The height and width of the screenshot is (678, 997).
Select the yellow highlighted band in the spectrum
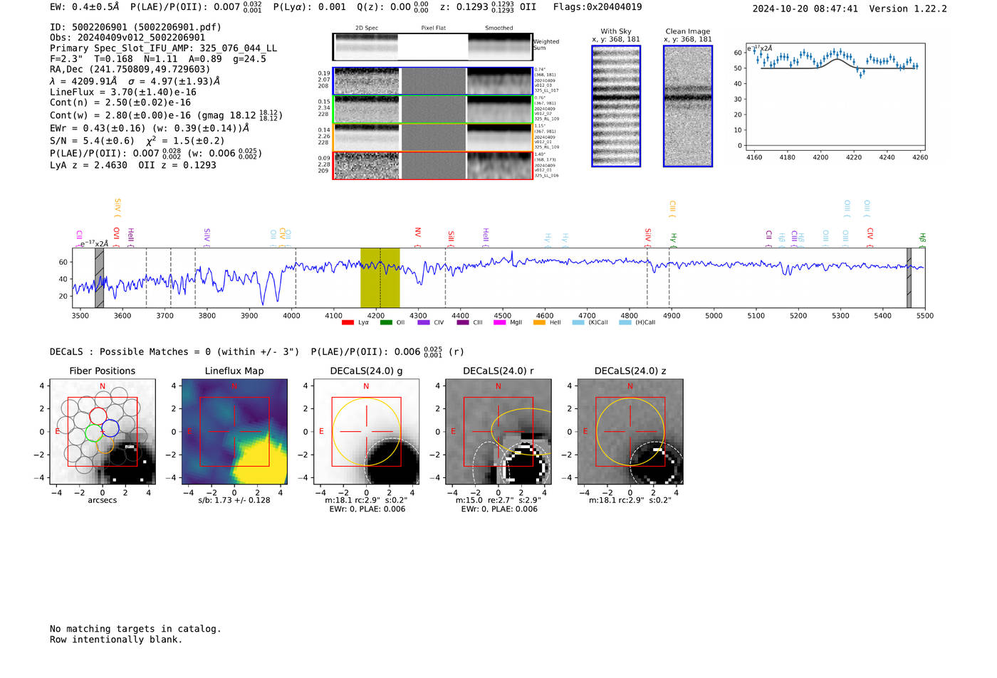click(380, 277)
